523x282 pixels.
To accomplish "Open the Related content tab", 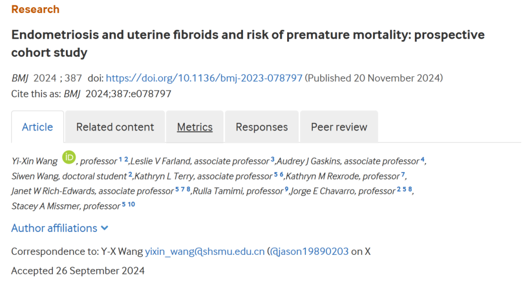I will click(115, 127).
